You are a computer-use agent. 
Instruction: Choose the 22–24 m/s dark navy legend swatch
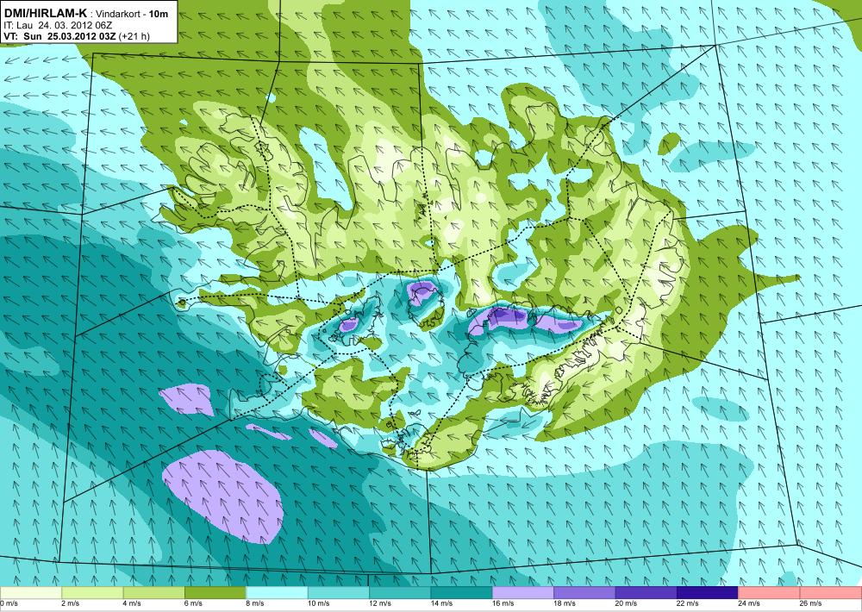click(x=708, y=593)
